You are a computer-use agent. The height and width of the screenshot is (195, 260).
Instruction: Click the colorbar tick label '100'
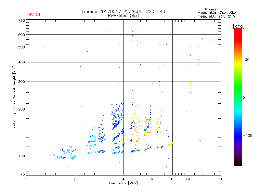[246, 60]
